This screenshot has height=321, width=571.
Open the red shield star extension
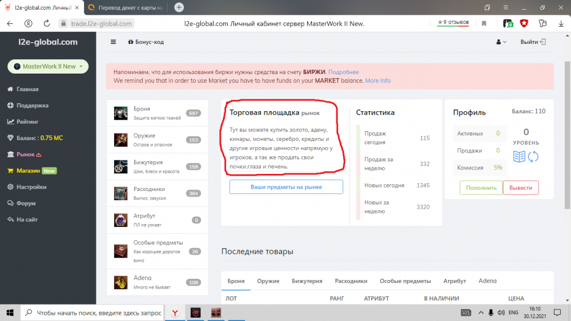click(x=524, y=23)
